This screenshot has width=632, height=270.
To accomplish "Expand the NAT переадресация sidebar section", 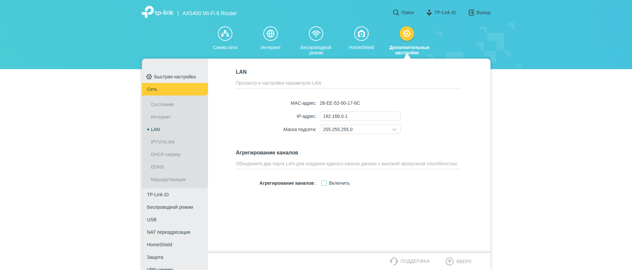I will point(169,232).
